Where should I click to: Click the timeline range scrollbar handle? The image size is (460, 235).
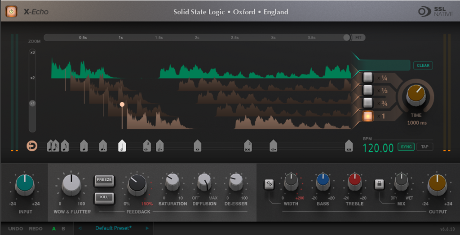coord(347,38)
